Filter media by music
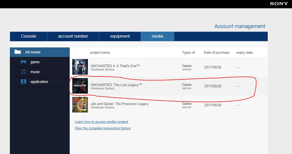The image size is (292, 154). point(40,72)
